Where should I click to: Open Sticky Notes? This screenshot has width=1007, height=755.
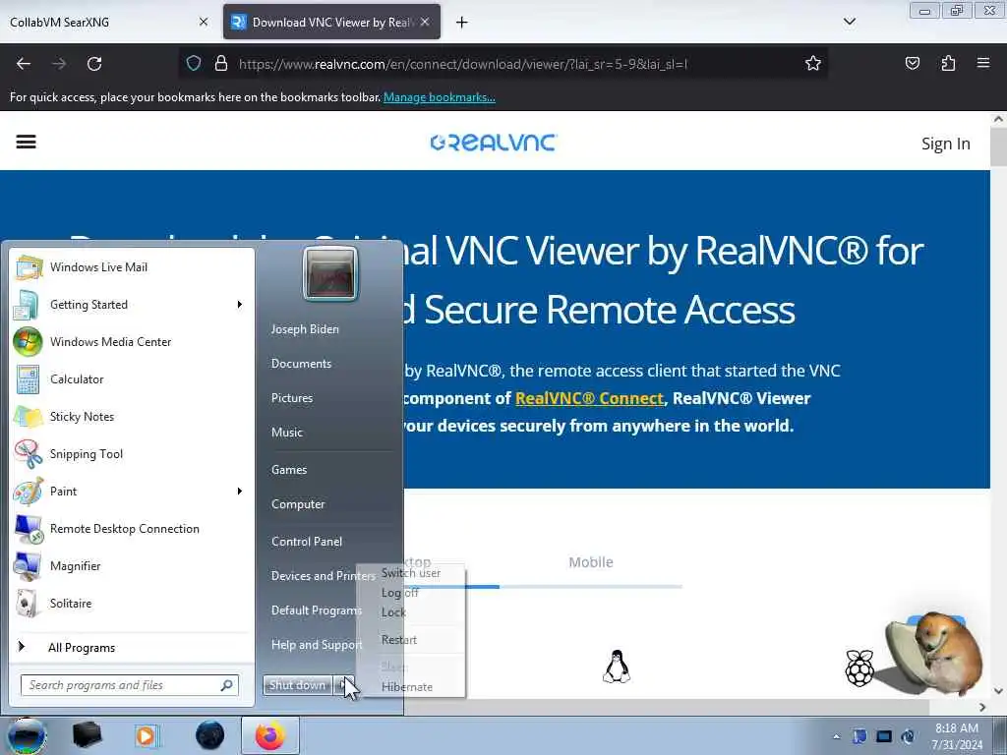point(132,416)
